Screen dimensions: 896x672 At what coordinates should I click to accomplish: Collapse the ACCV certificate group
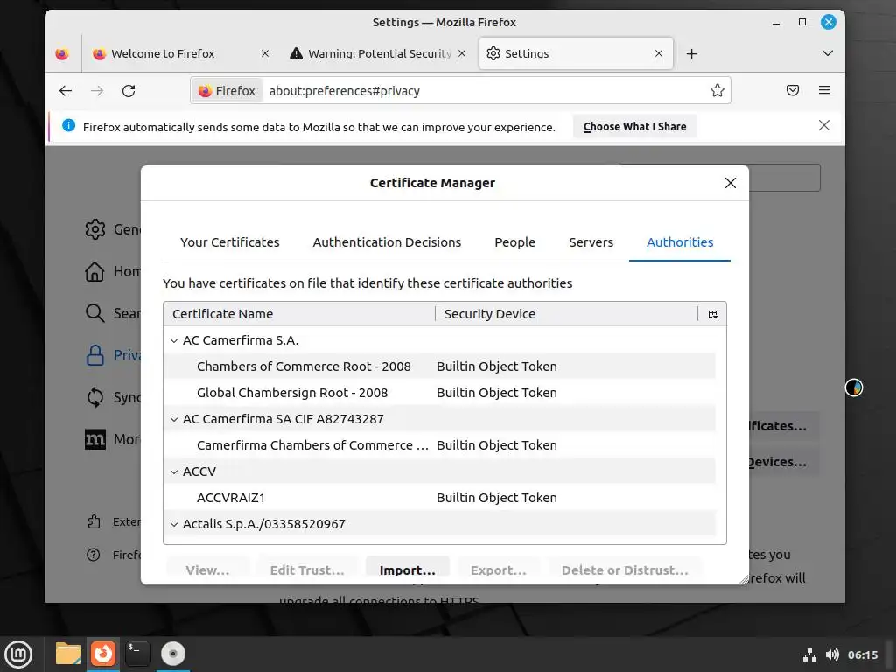tap(174, 472)
